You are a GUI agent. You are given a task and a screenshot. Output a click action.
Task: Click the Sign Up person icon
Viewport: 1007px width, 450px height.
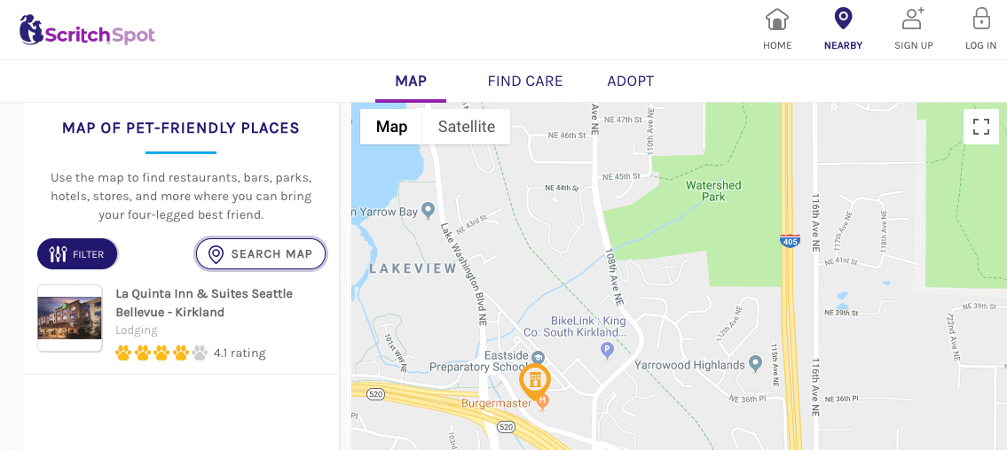[x=913, y=19]
